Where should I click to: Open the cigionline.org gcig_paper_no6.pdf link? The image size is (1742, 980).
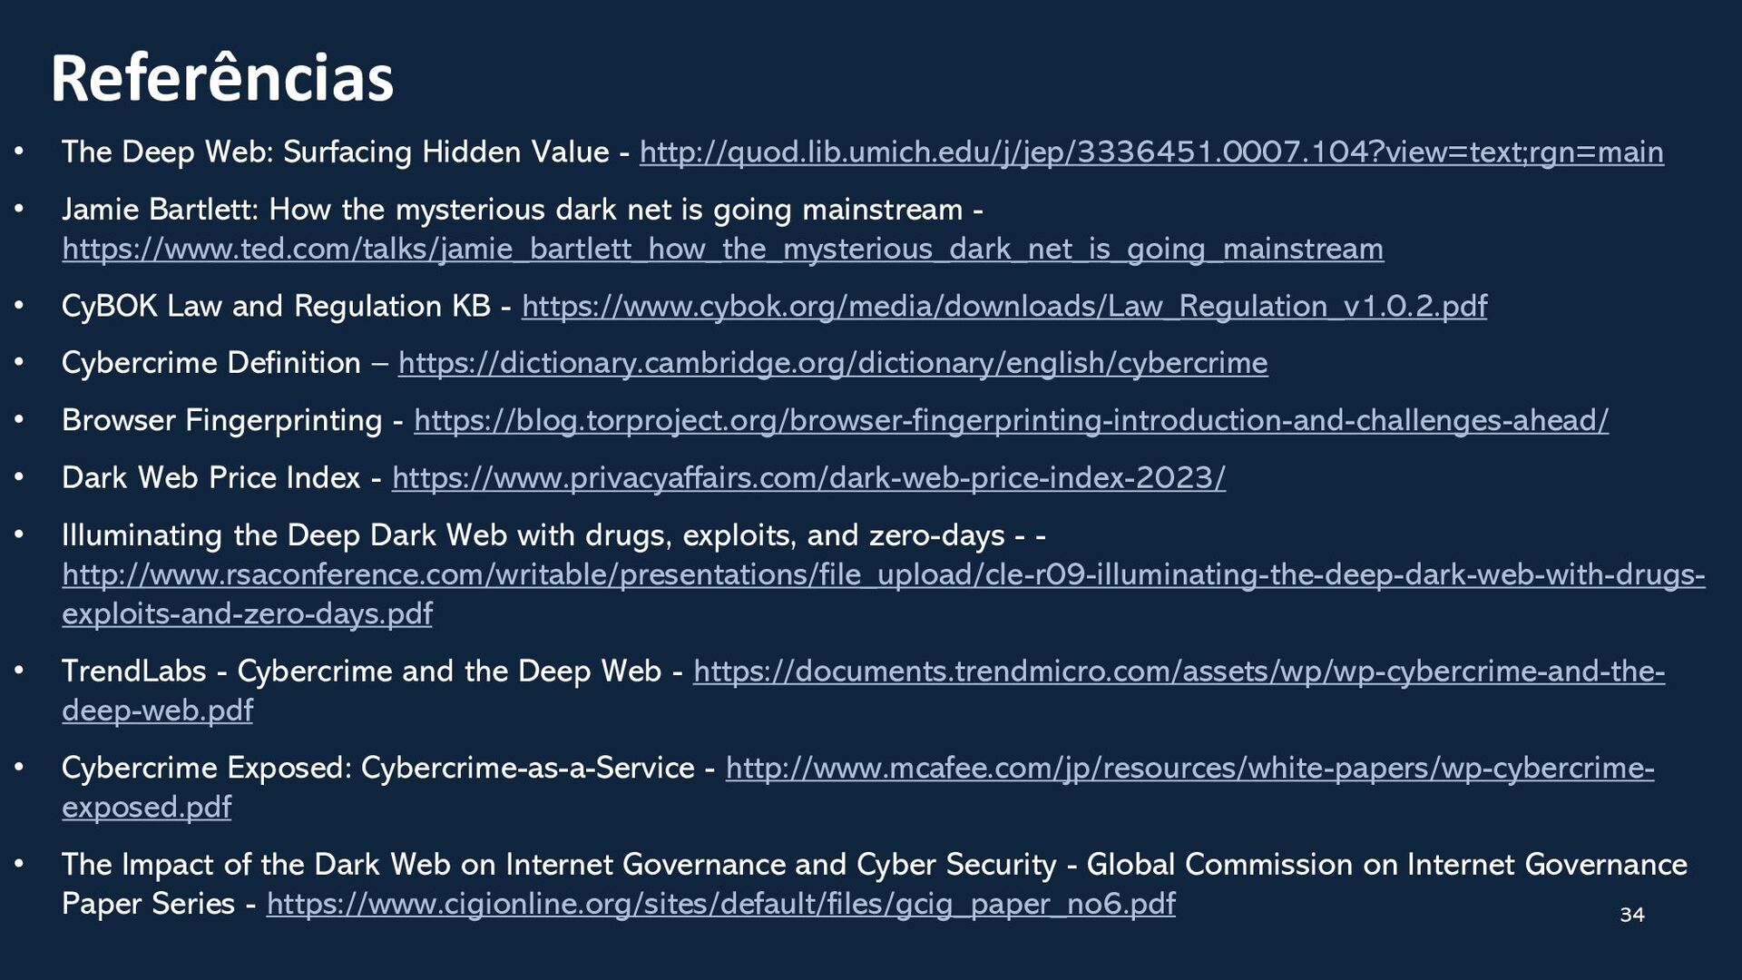[x=721, y=905]
